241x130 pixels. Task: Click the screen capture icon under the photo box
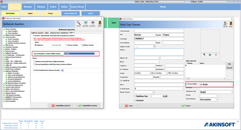(210, 55)
